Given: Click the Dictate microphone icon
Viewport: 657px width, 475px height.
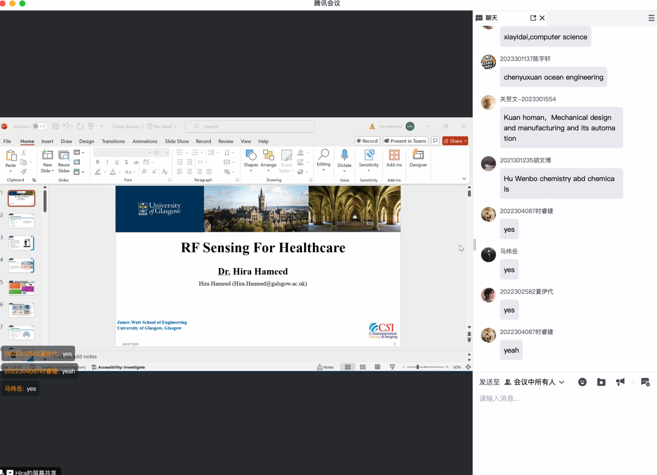Looking at the screenshot, I should pos(345,156).
